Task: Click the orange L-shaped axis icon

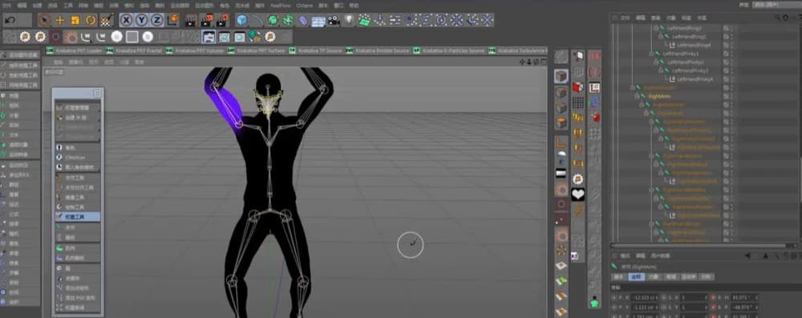Action: [561, 142]
